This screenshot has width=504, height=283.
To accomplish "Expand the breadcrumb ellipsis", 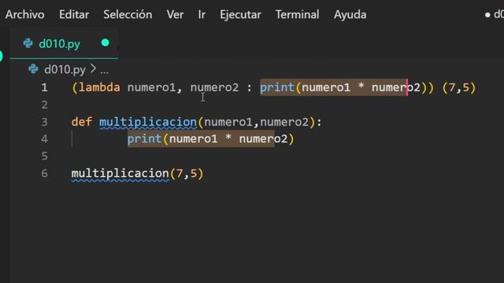I will (105, 72).
